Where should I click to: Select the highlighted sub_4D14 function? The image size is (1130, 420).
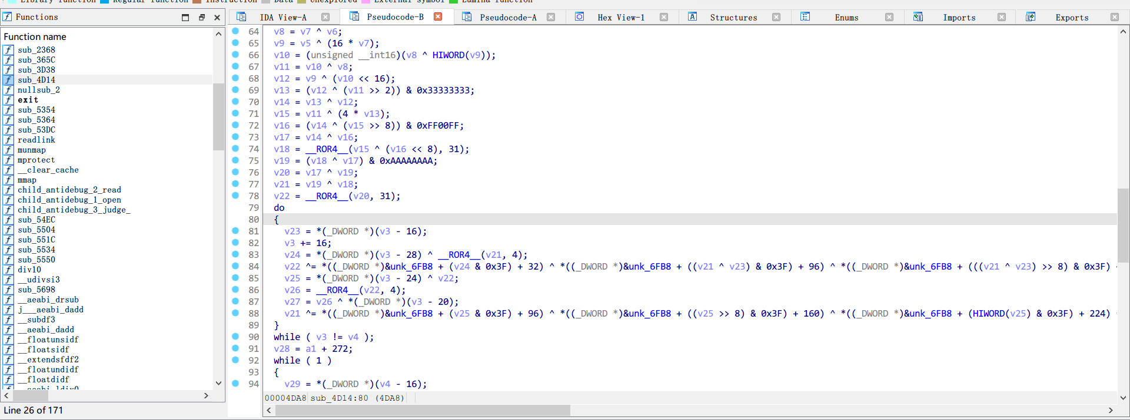[x=36, y=80]
